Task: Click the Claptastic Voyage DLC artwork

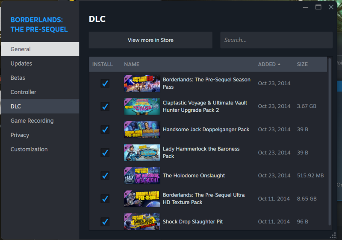Action: point(142,107)
